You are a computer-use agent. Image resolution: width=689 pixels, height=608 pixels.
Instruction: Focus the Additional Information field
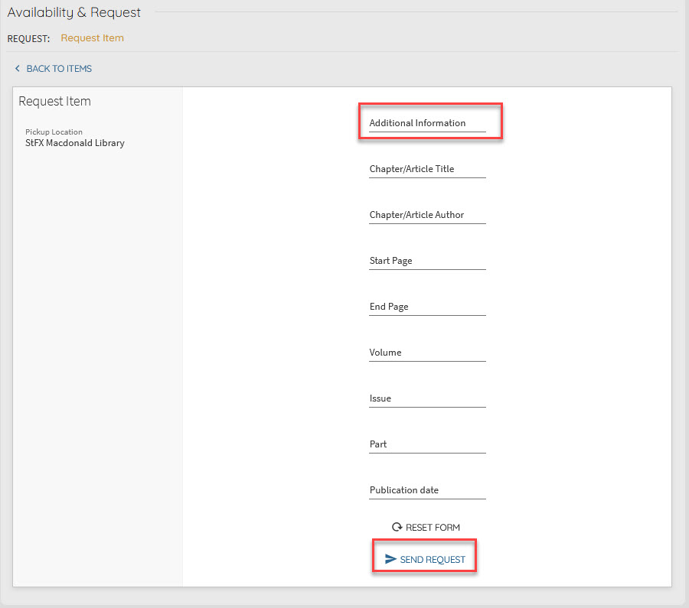coord(427,123)
